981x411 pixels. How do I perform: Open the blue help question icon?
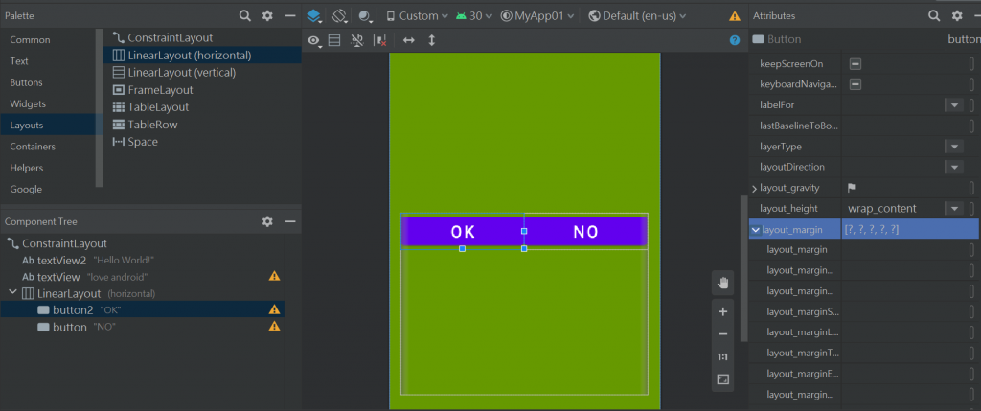[735, 40]
